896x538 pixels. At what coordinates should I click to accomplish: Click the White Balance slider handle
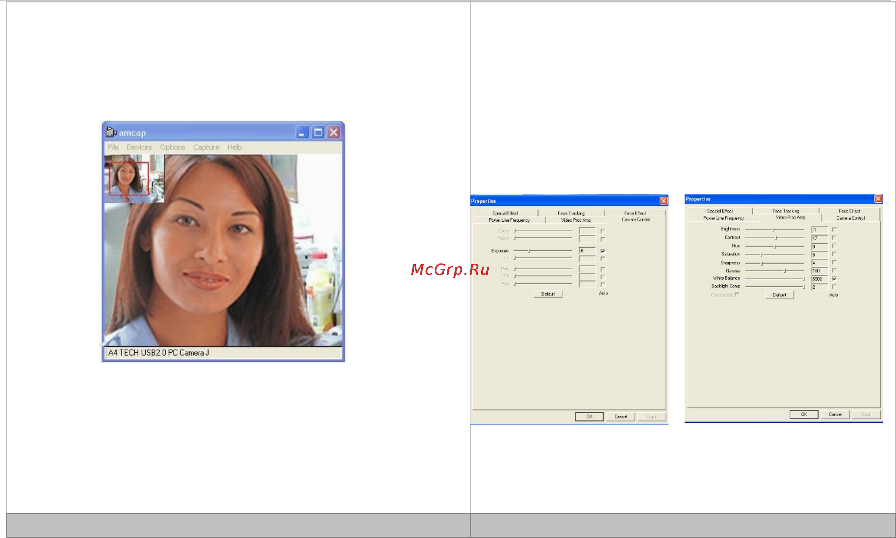804,279
